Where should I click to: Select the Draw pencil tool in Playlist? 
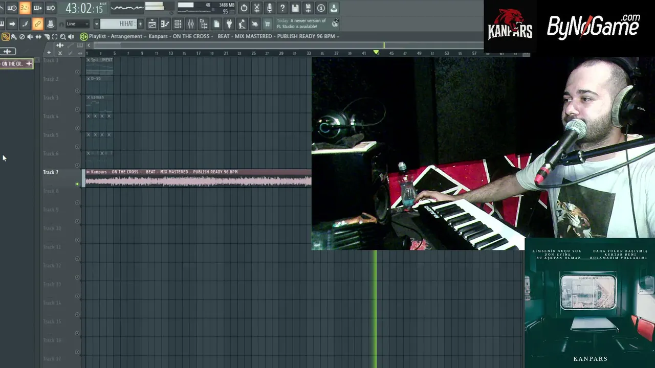point(6,36)
